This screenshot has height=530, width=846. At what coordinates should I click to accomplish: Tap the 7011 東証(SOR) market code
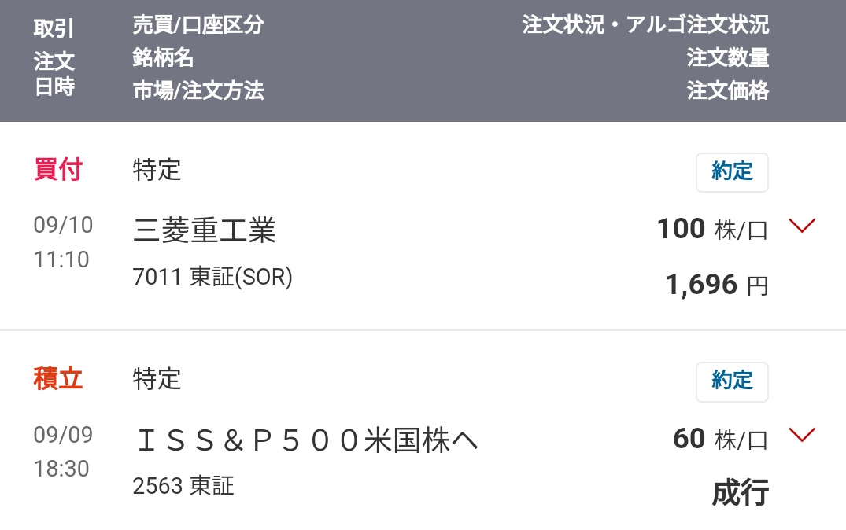click(212, 277)
